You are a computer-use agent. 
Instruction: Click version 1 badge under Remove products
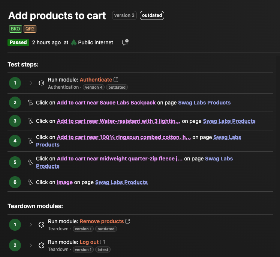(x=83, y=229)
